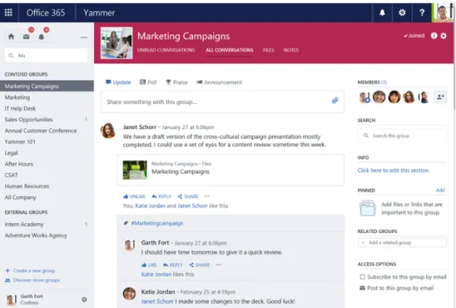This screenshot has width=456, height=308.
Task: Open Yammer 101 group
Action: [x=20, y=142]
